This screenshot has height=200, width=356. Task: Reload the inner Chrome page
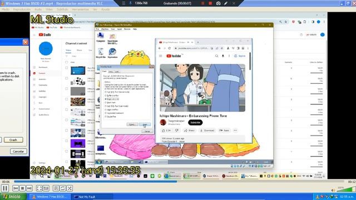click(x=169, y=48)
